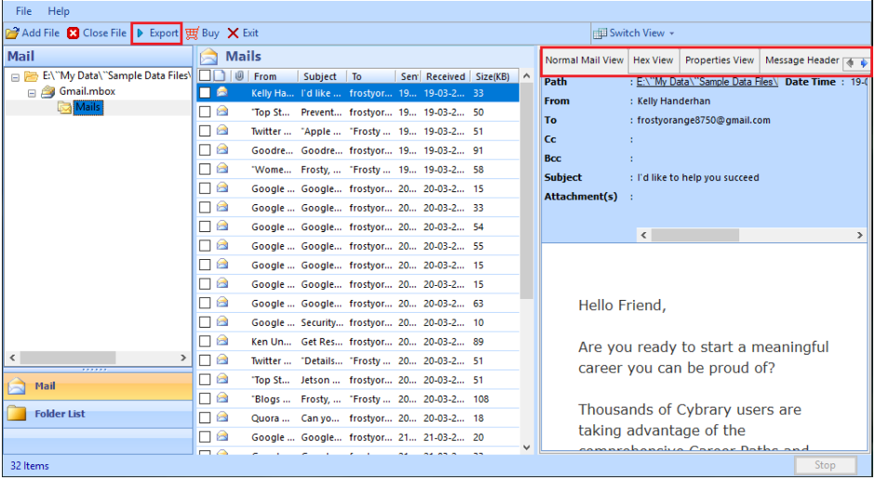Click the tab strip left arrow
The width and height of the screenshot is (875, 480).
click(x=850, y=63)
